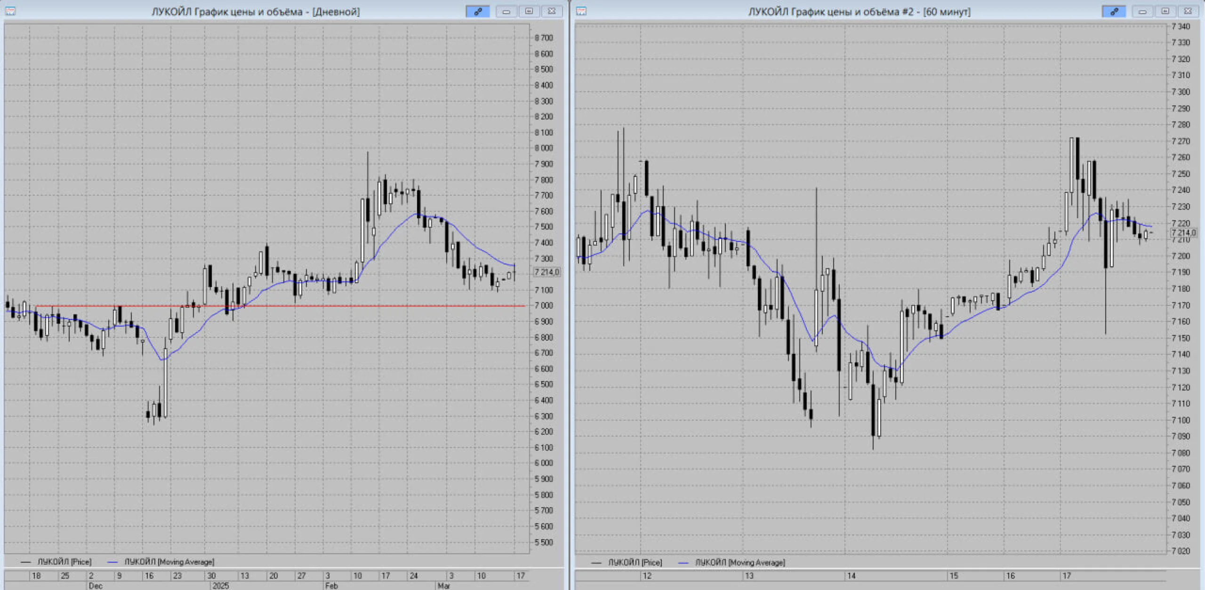Viewport: 1205px width, 590px height.
Task: Toggle the link icon in 60-minute chart
Action: tap(1114, 11)
